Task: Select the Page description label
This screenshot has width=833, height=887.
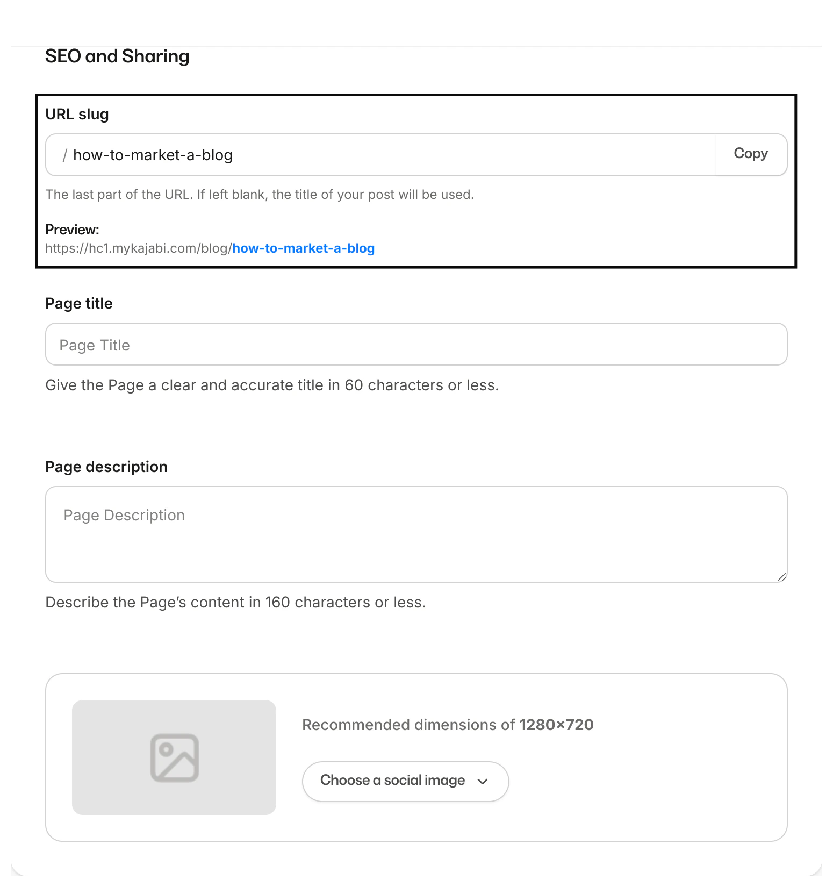Action: coord(106,467)
